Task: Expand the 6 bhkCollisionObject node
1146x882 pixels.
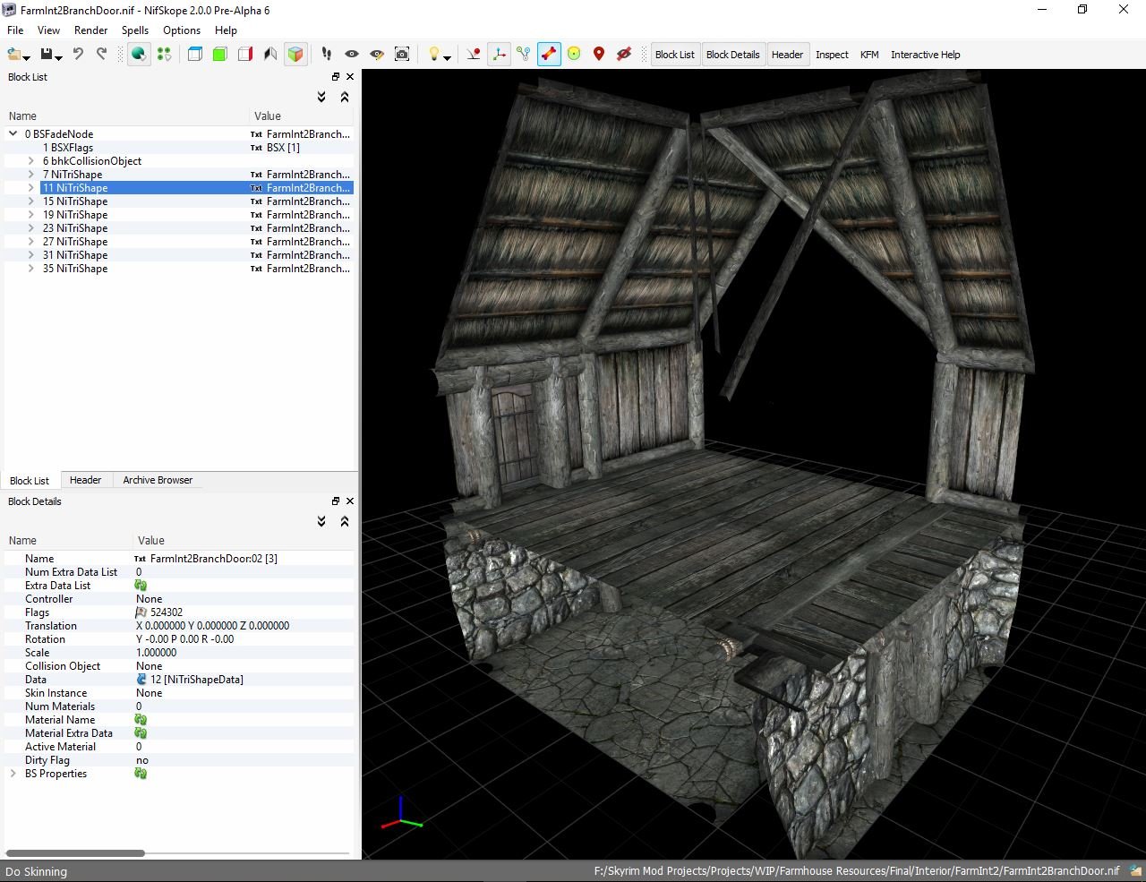Action: coord(31,161)
